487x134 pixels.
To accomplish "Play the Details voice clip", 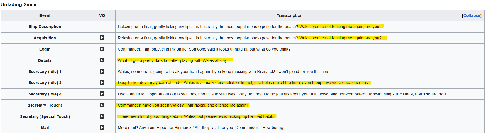I will click(102, 60).
